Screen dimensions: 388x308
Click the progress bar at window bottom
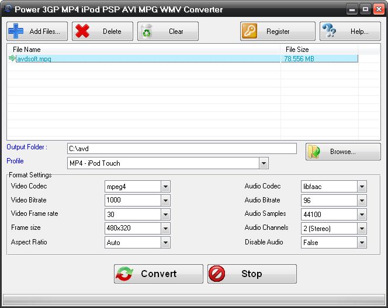pyautogui.click(x=194, y=300)
